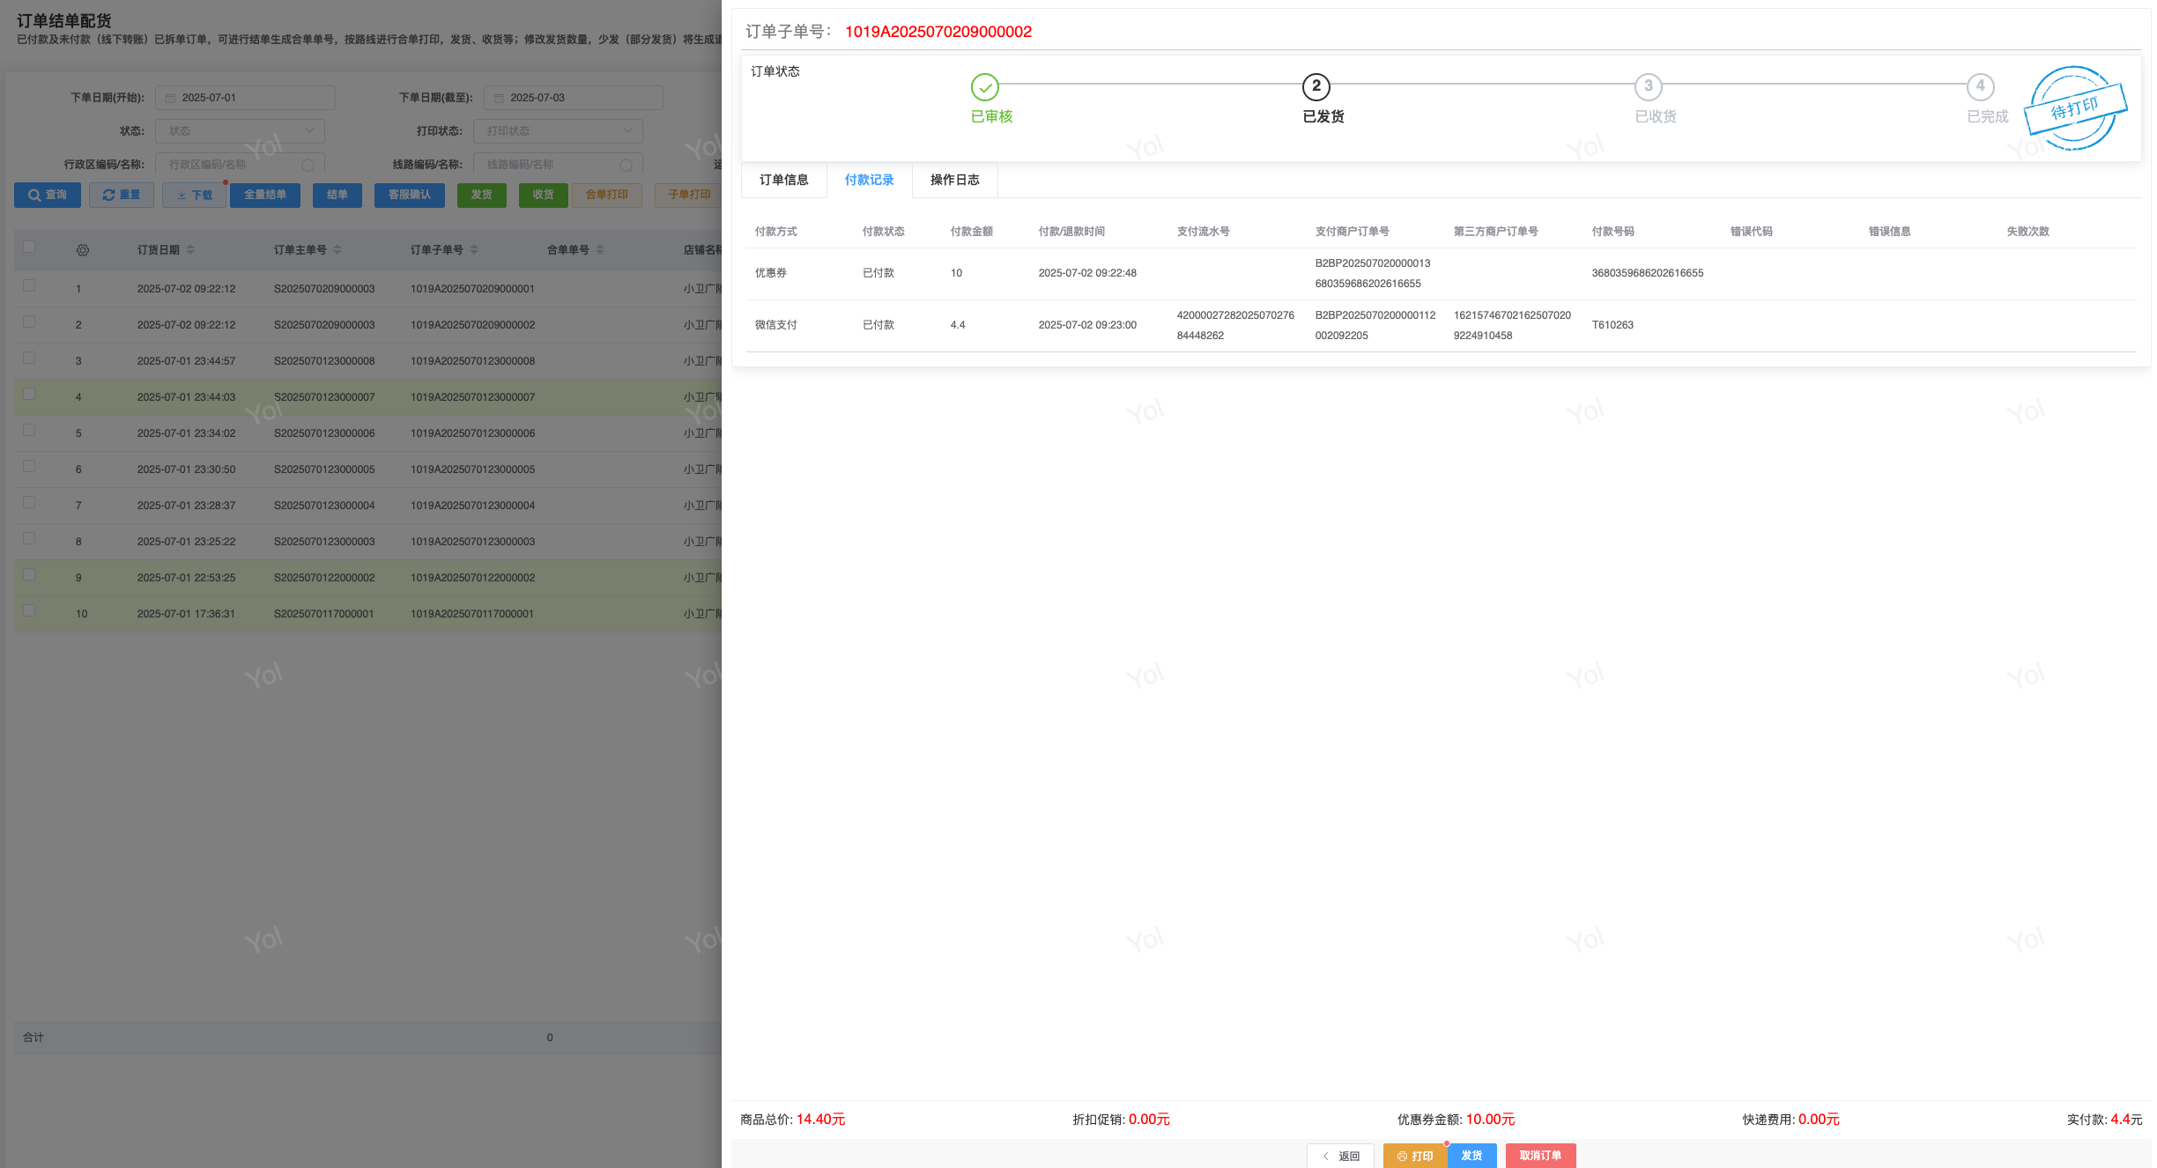The height and width of the screenshot is (1168, 2157).
Task: Click the table settings gear icon
Action: [x=83, y=250]
